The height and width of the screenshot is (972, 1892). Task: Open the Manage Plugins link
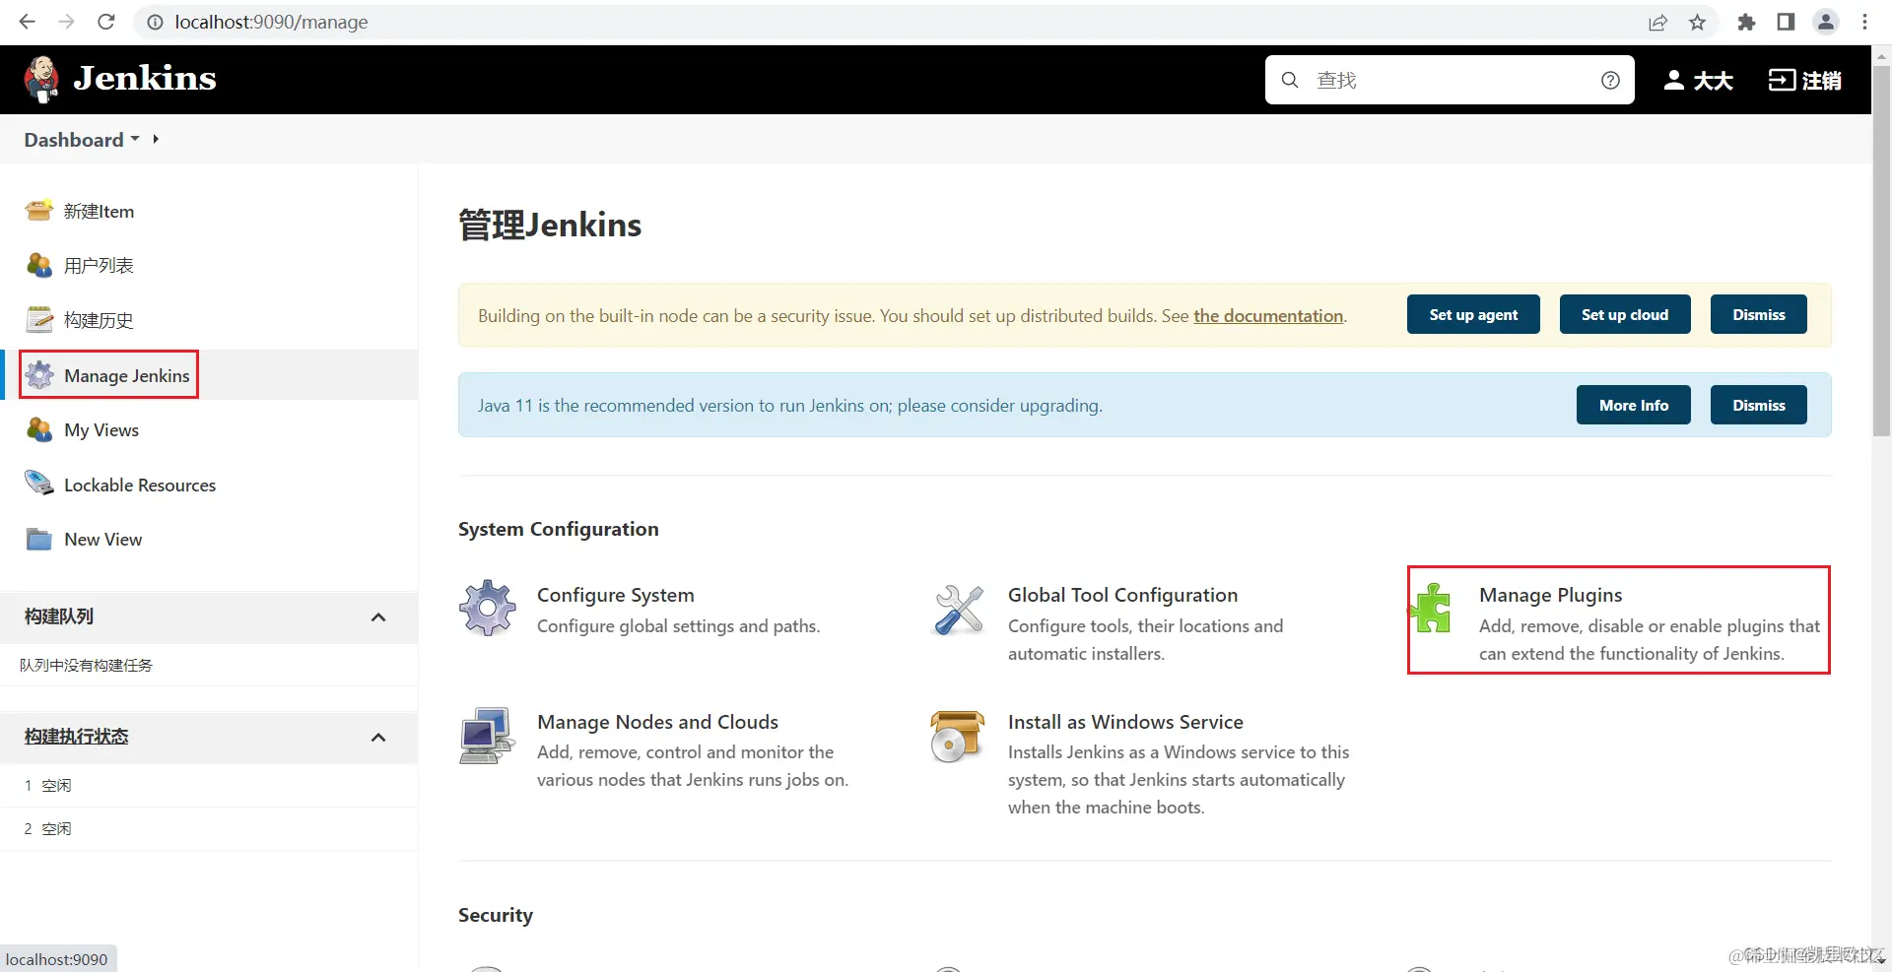(1550, 595)
